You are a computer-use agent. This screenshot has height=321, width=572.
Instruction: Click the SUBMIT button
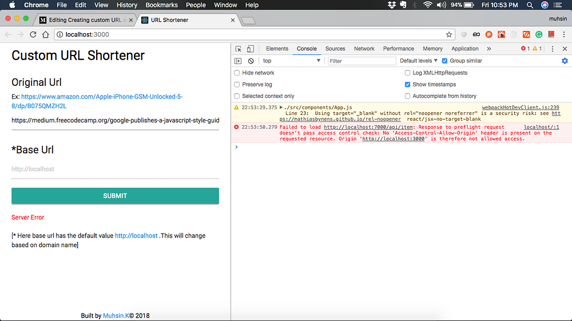point(116,196)
